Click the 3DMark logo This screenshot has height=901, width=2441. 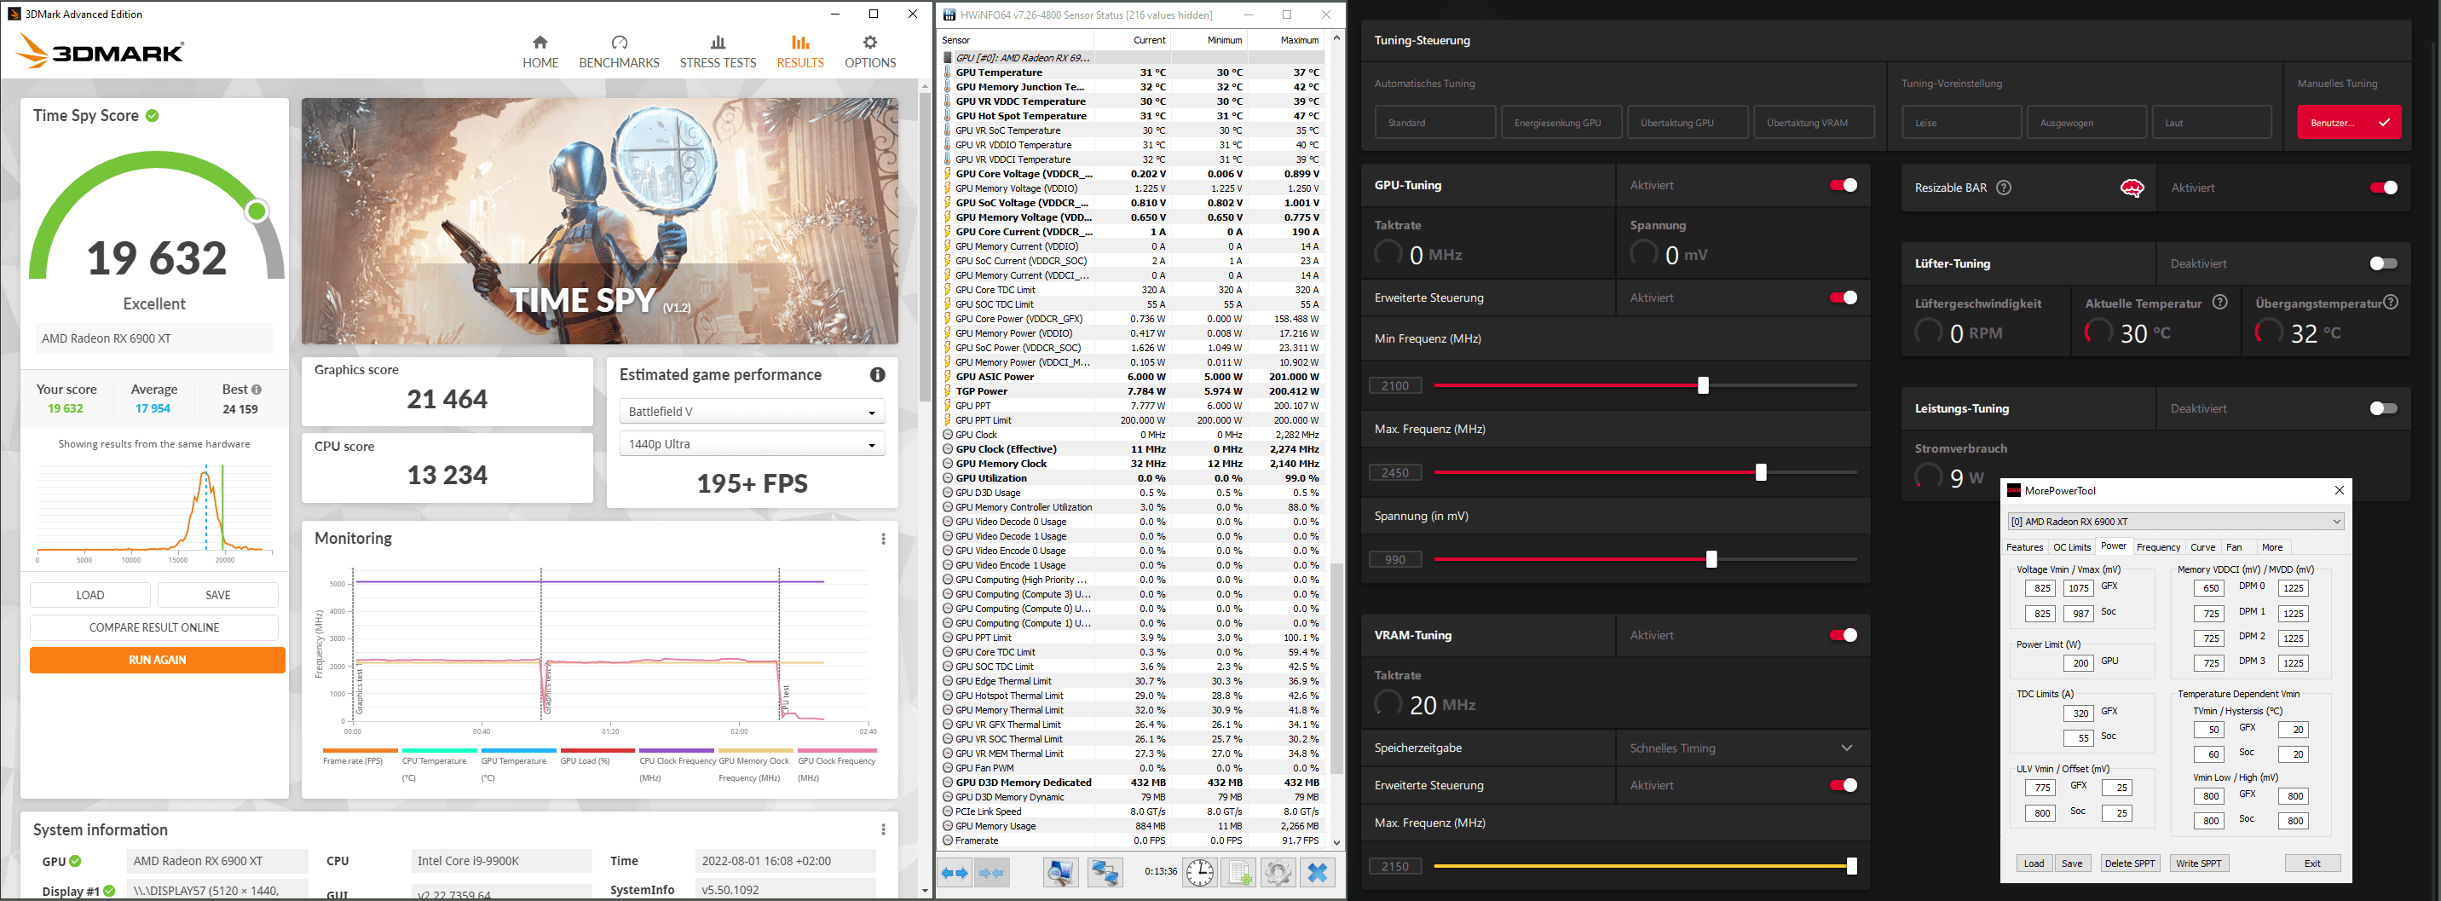[x=100, y=51]
